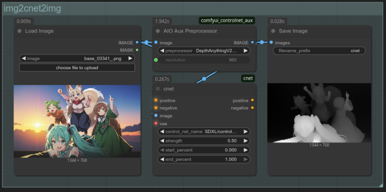Increase strength with right arrow
The height and width of the screenshot is (192, 386).
[x=245, y=141]
